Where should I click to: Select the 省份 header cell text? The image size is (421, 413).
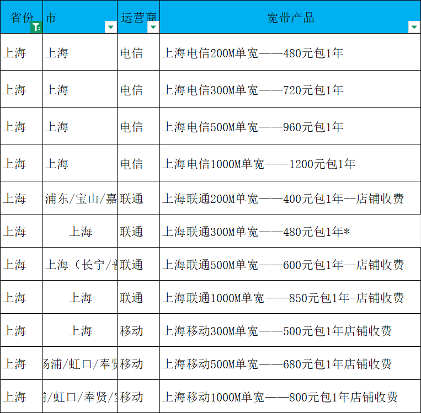(22, 18)
